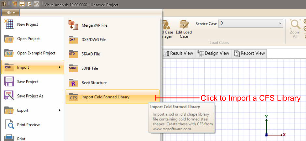
Task: Open Edit Load Case tool
Action: coord(184,29)
